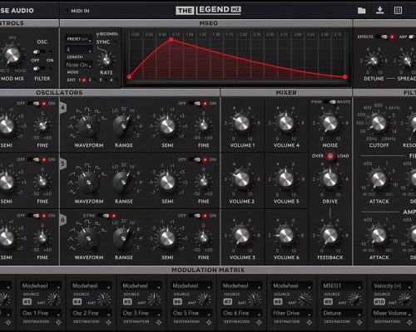This screenshot has width=416, height=332.
Task: Click the #9 modulation slot badge
Action: coord(328,301)
